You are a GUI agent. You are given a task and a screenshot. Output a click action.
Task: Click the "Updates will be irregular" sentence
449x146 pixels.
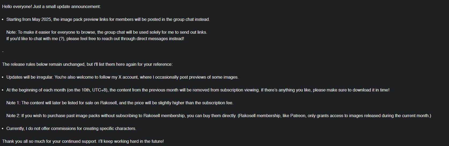30,77
